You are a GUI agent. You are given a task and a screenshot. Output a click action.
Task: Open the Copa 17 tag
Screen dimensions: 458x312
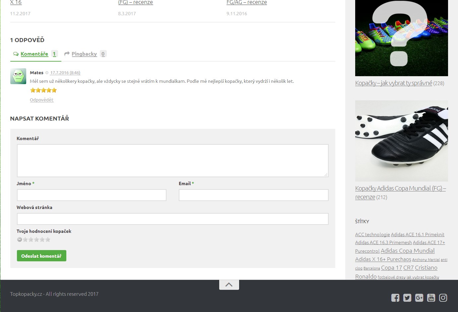point(392,268)
